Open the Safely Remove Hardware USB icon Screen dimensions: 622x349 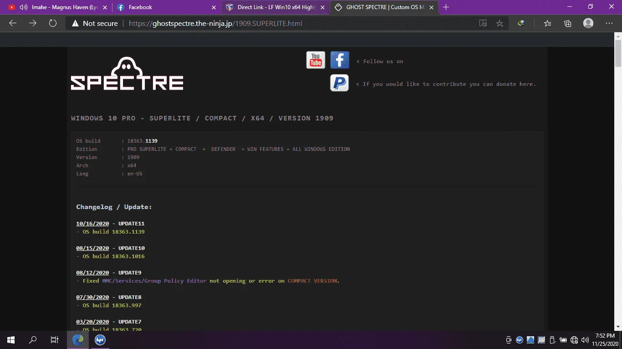pos(552,340)
